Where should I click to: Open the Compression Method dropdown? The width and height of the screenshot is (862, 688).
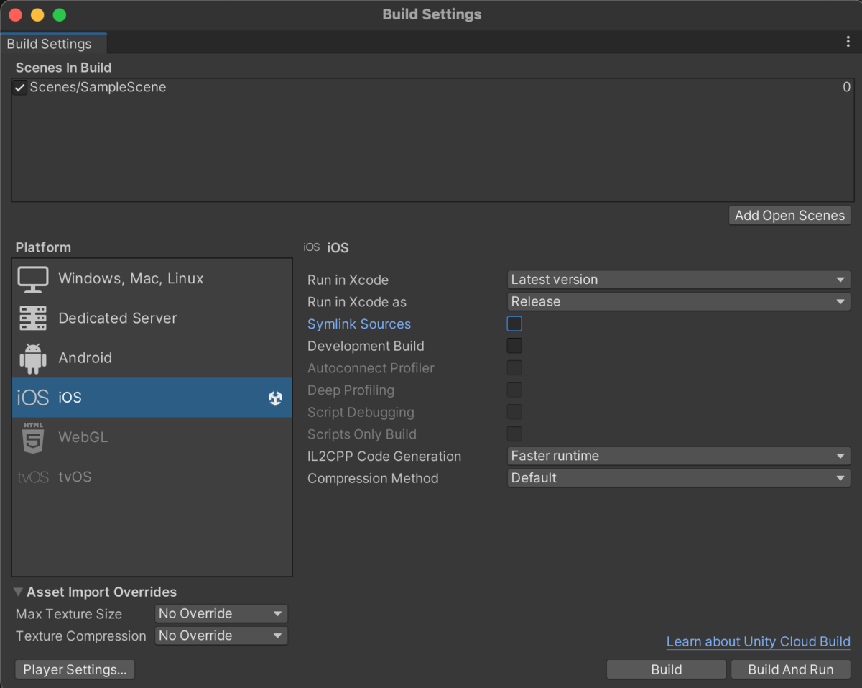point(679,478)
